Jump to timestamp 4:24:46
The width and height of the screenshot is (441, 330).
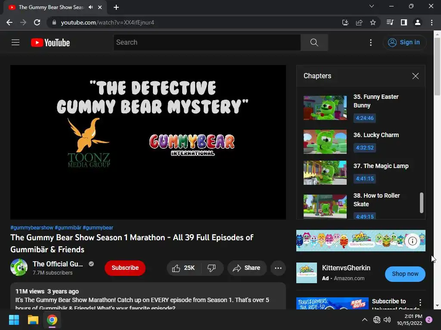click(x=364, y=118)
